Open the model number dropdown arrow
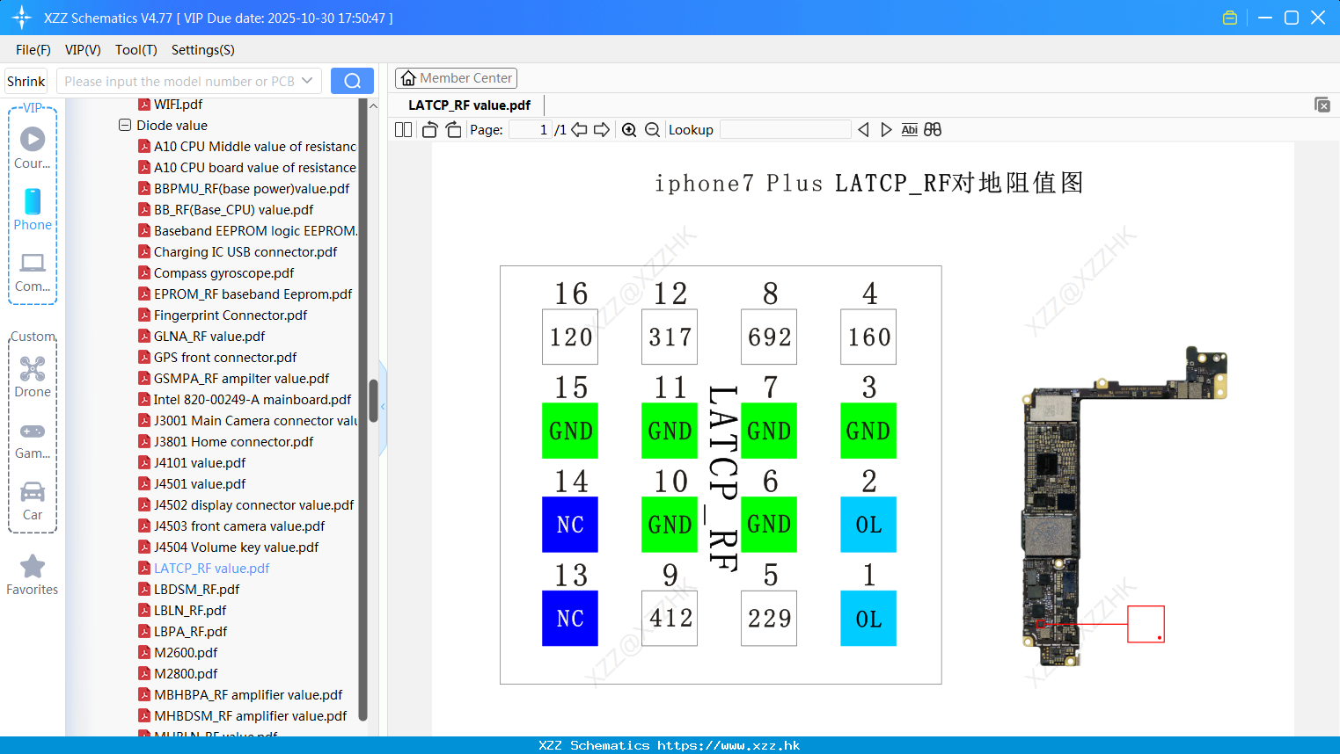 (307, 81)
